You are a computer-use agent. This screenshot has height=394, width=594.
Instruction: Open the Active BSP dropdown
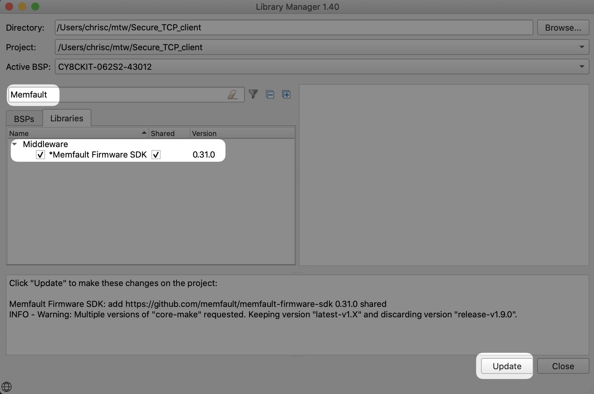point(582,67)
